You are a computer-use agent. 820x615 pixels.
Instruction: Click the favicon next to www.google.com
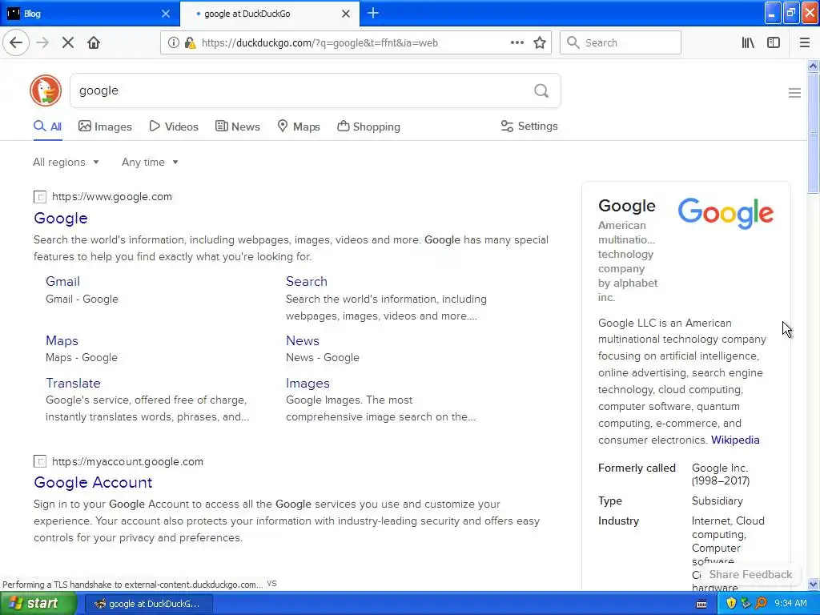(x=40, y=197)
